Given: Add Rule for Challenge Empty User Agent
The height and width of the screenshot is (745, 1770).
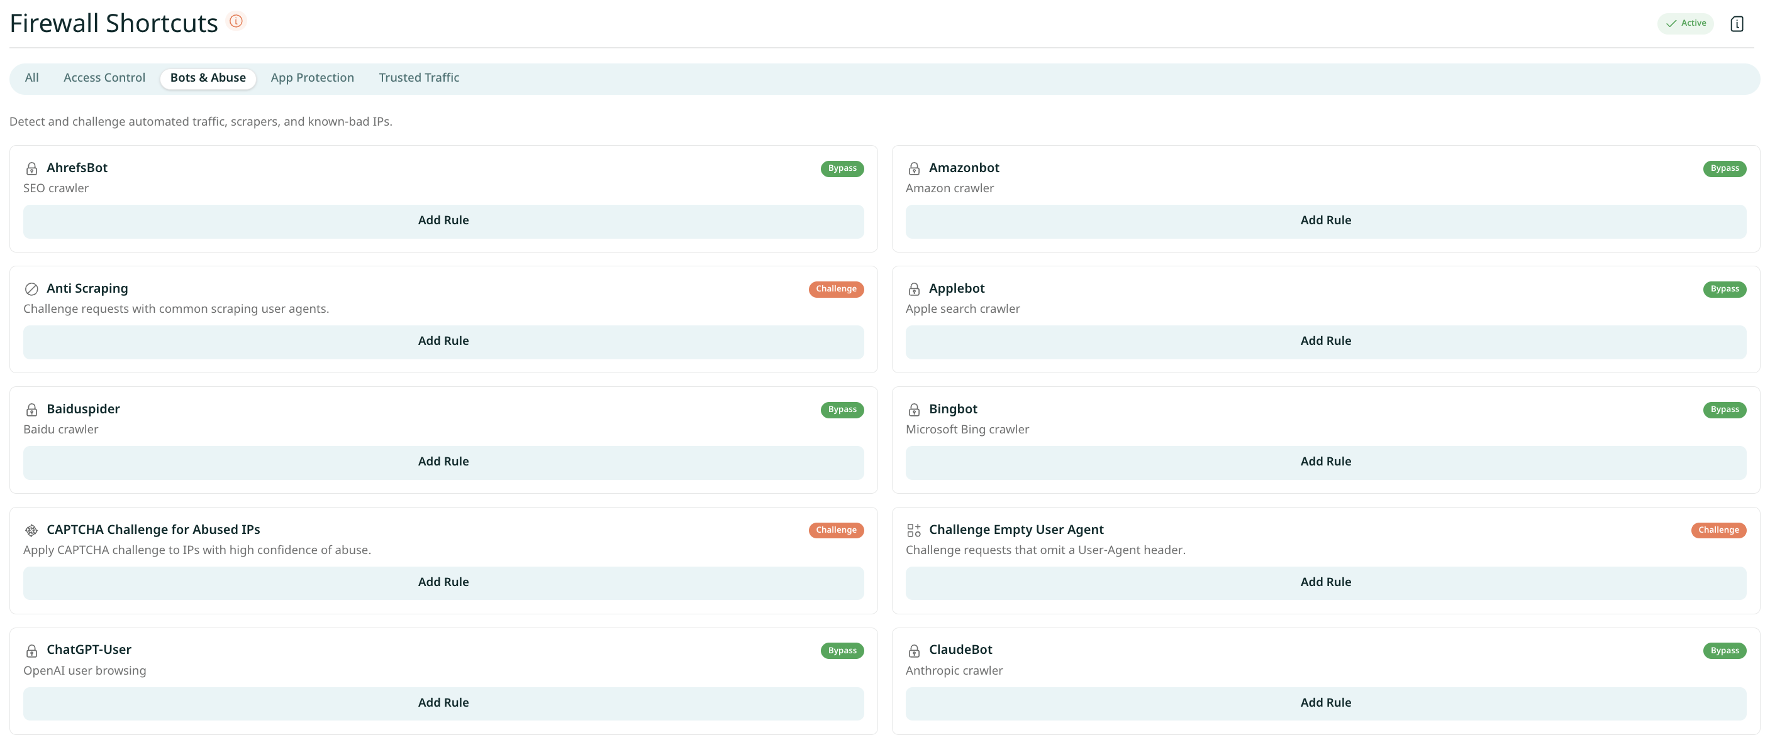Looking at the screenshot, I should (x=1325, y=582).
